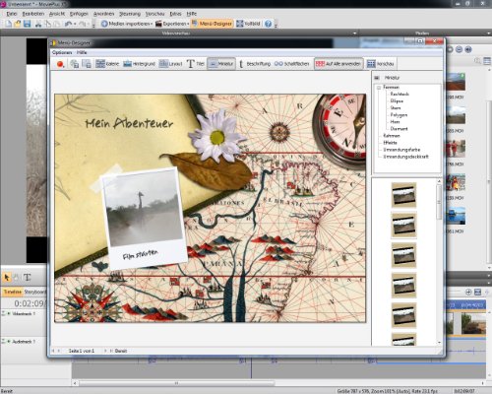Select the Layout tool
492x394 pixels.
[170, 64]
